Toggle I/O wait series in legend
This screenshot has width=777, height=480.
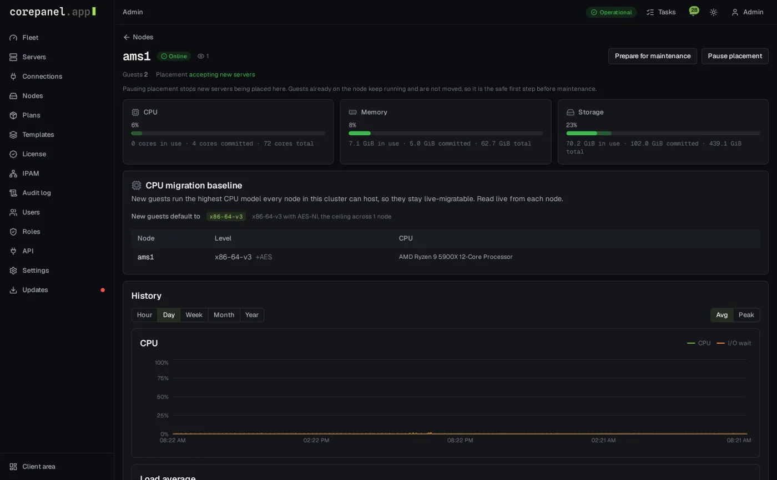(734, 343)
